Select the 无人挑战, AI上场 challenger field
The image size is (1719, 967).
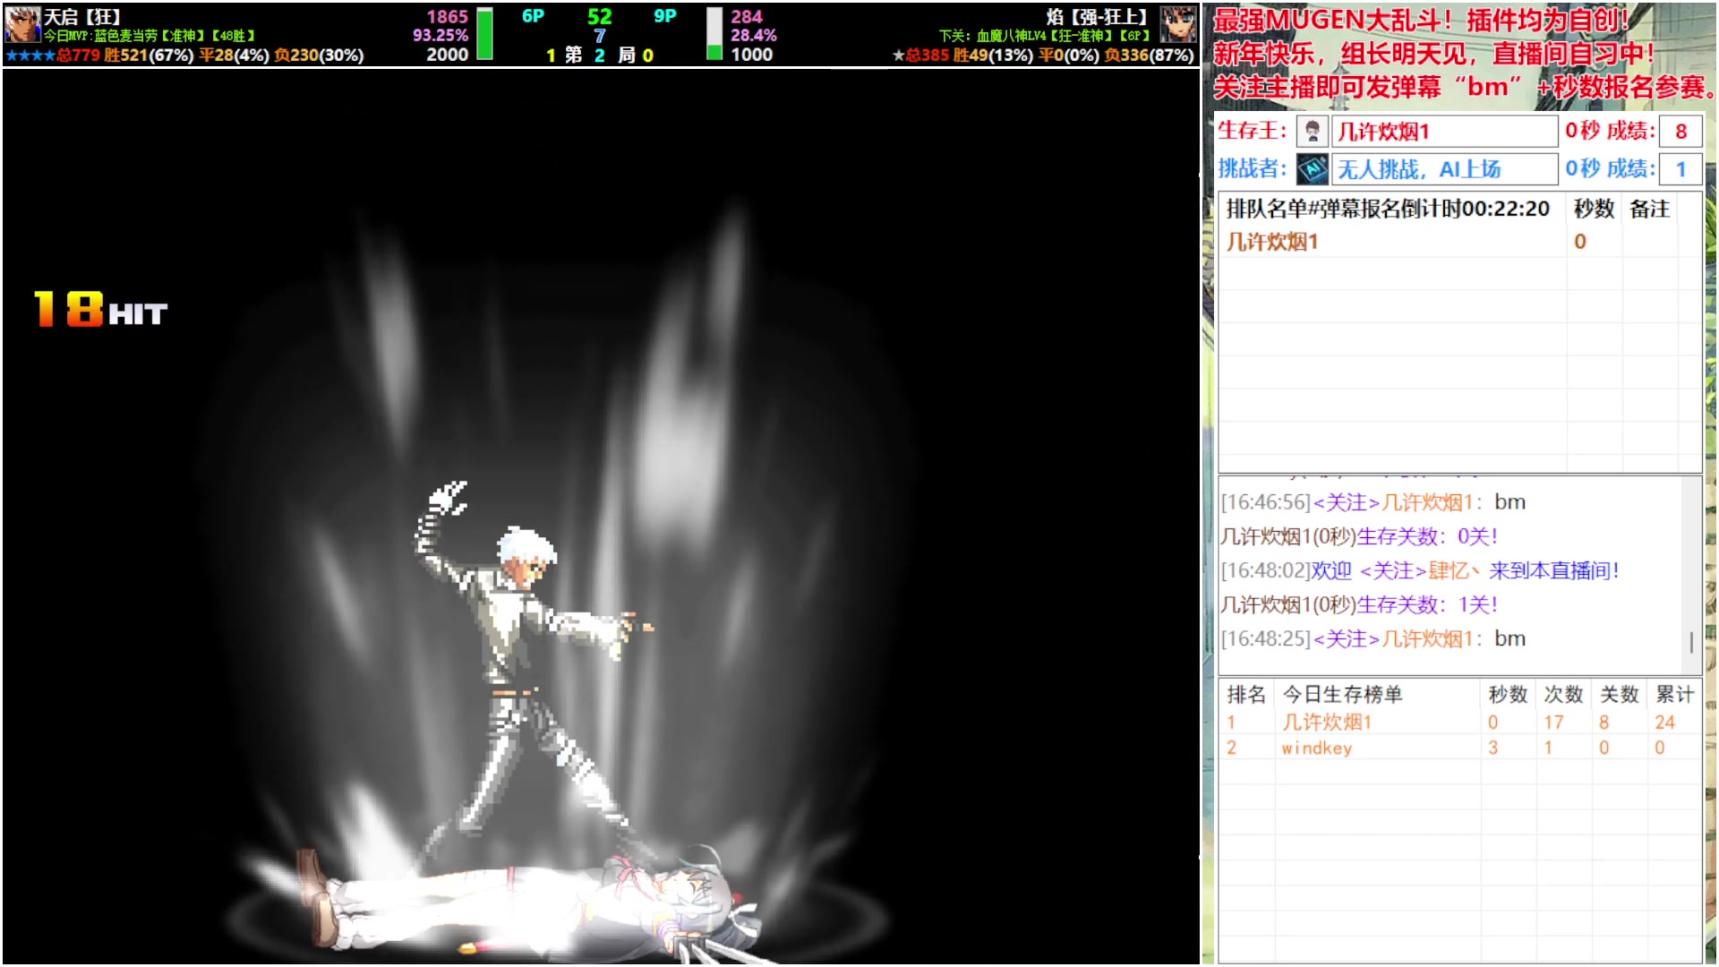click(1444, 169)
